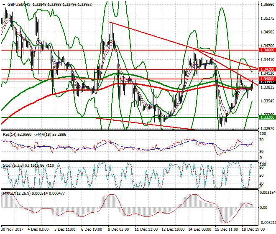This screenshot has width=276, height=234.
Task: Click the 8 Dec 03:00 time axis label
Action: coord(118,229)
